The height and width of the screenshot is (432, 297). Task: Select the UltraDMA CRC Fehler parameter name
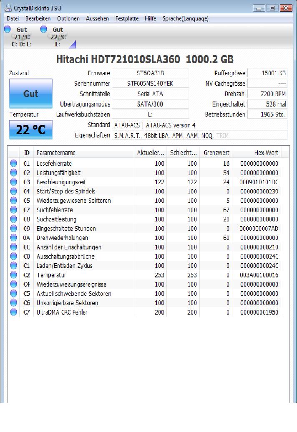click(x=62, y=312)
